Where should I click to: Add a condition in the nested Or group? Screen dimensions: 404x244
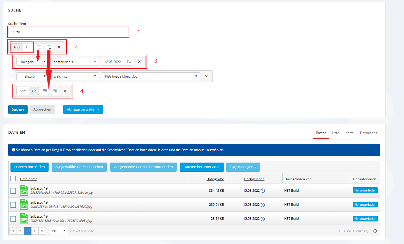pos(45,91)
